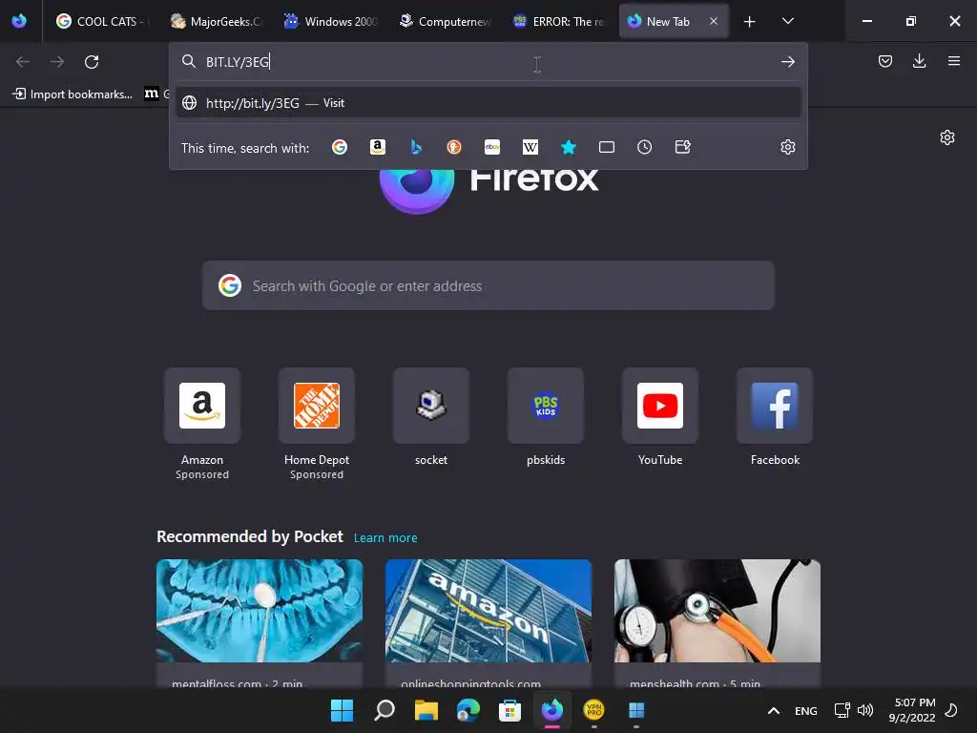Switch to the ERROR tab

[x=559, y=22]
